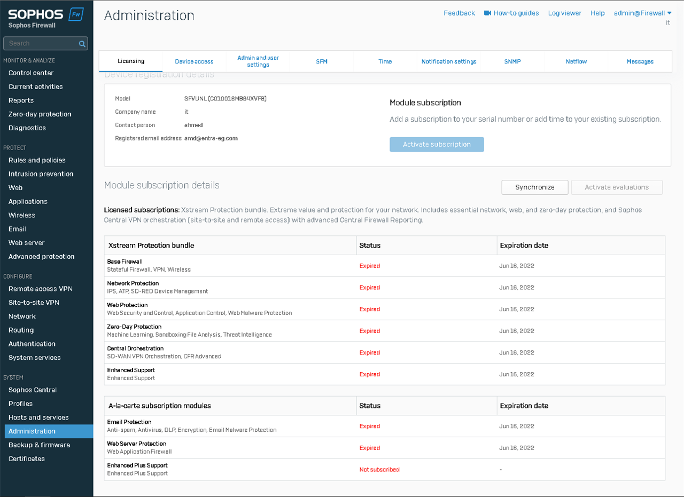Open Authentication in the sidebar
The width and height of the screenshot is (684, 497).
(x=32, y=344)
